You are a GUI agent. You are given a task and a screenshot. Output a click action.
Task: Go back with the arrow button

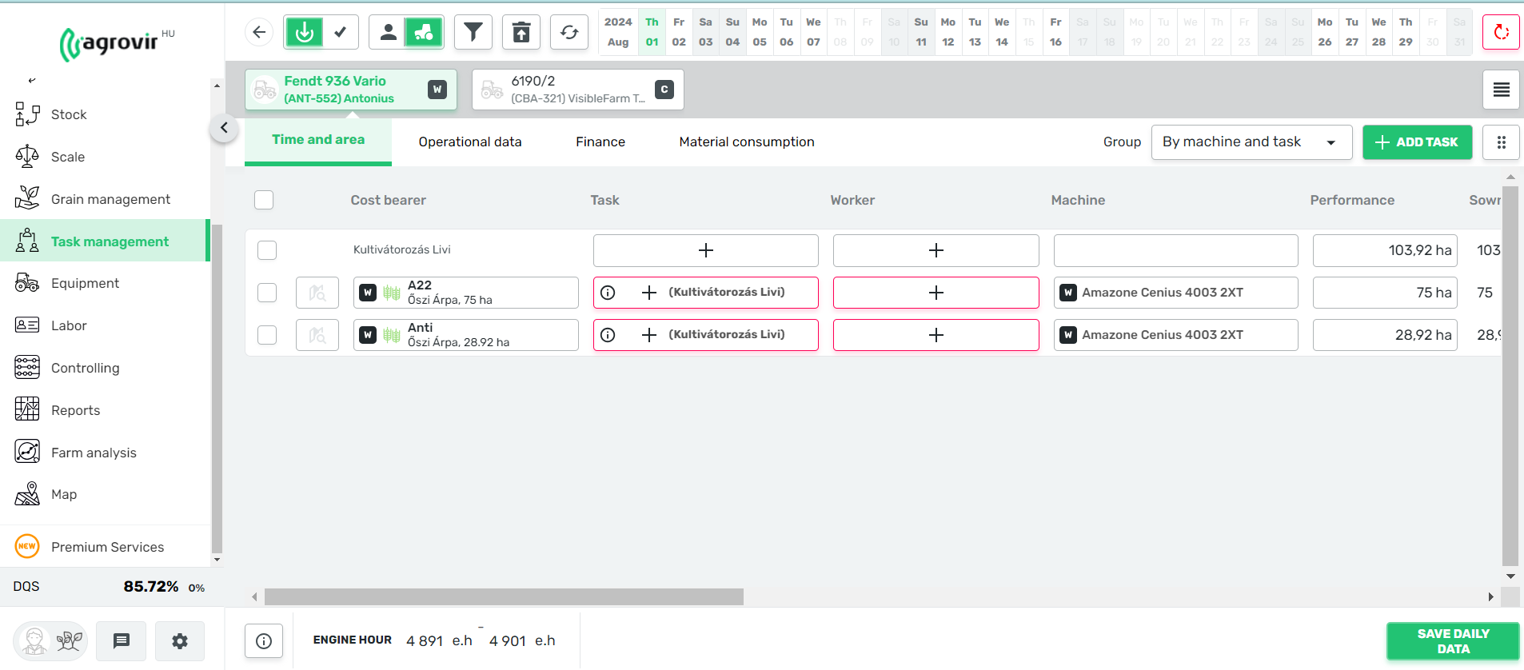259,32
